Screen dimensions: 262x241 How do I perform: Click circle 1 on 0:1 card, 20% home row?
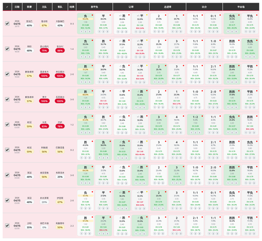pyautogui.click(x=209, y=208)
